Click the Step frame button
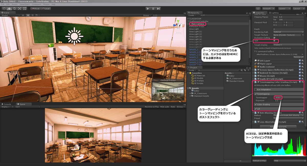 (x=159, y=9)
